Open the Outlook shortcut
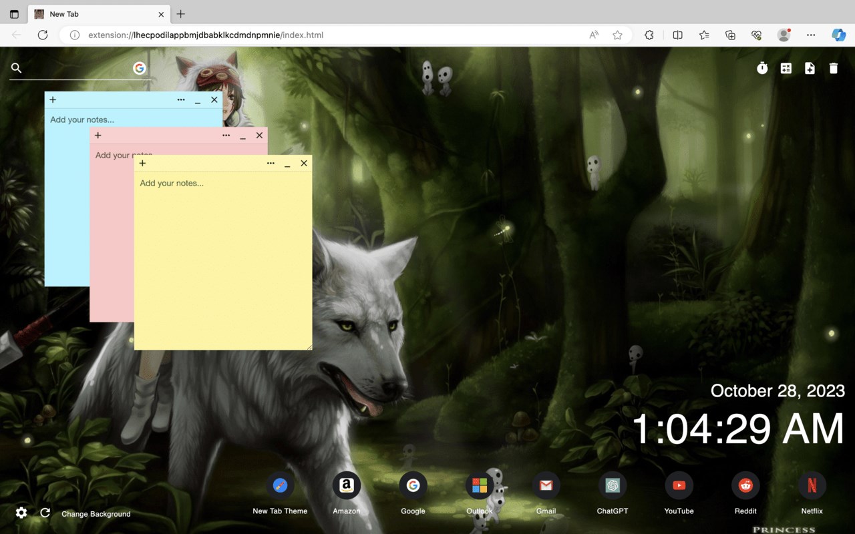 [x=479, y=494]
